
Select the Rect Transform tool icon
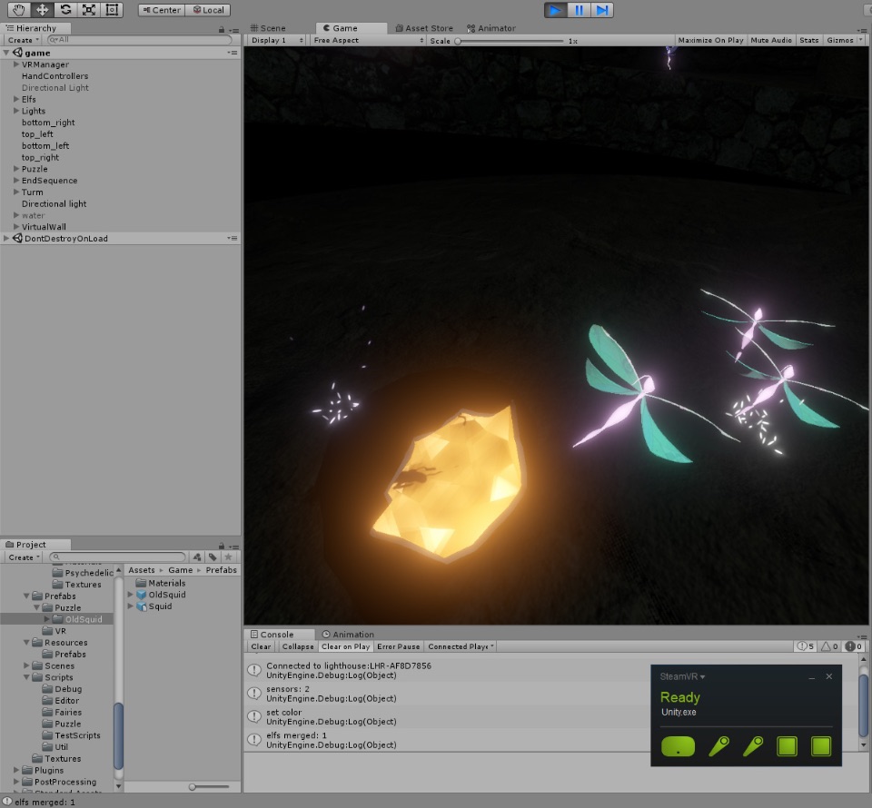112,9
